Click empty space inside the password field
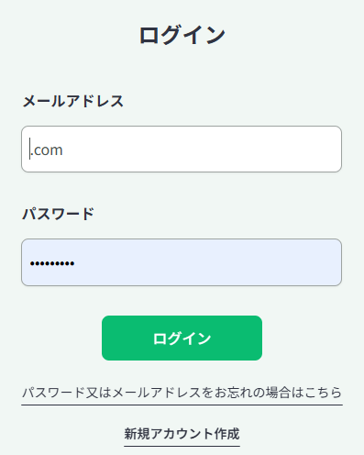 click(x=208, y=262)
